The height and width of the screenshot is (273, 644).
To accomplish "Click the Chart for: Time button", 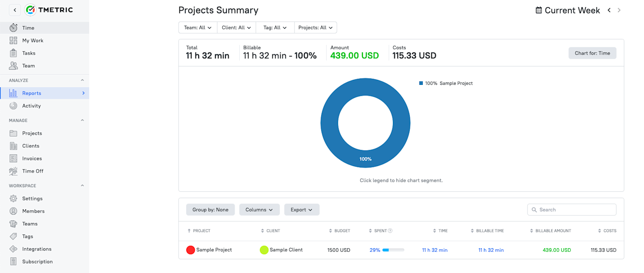I will tap(592, 53).
